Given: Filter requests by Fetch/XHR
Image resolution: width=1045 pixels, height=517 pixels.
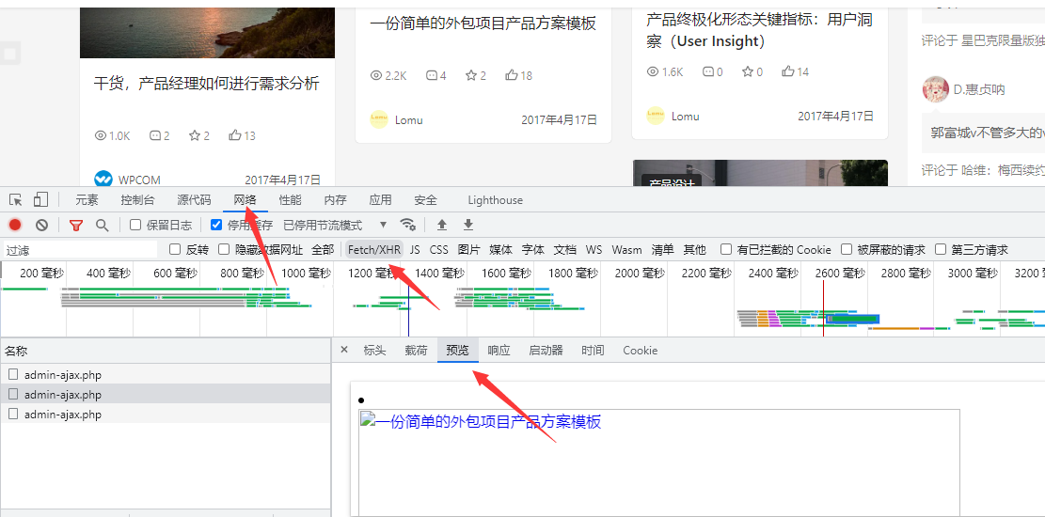Looking at the screenshot, I should pos(374,250).
